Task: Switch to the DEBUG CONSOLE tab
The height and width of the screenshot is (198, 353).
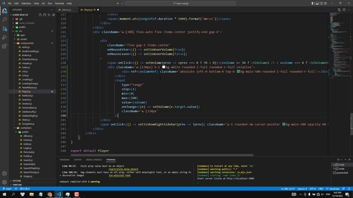Action: [x=94, y=159]
